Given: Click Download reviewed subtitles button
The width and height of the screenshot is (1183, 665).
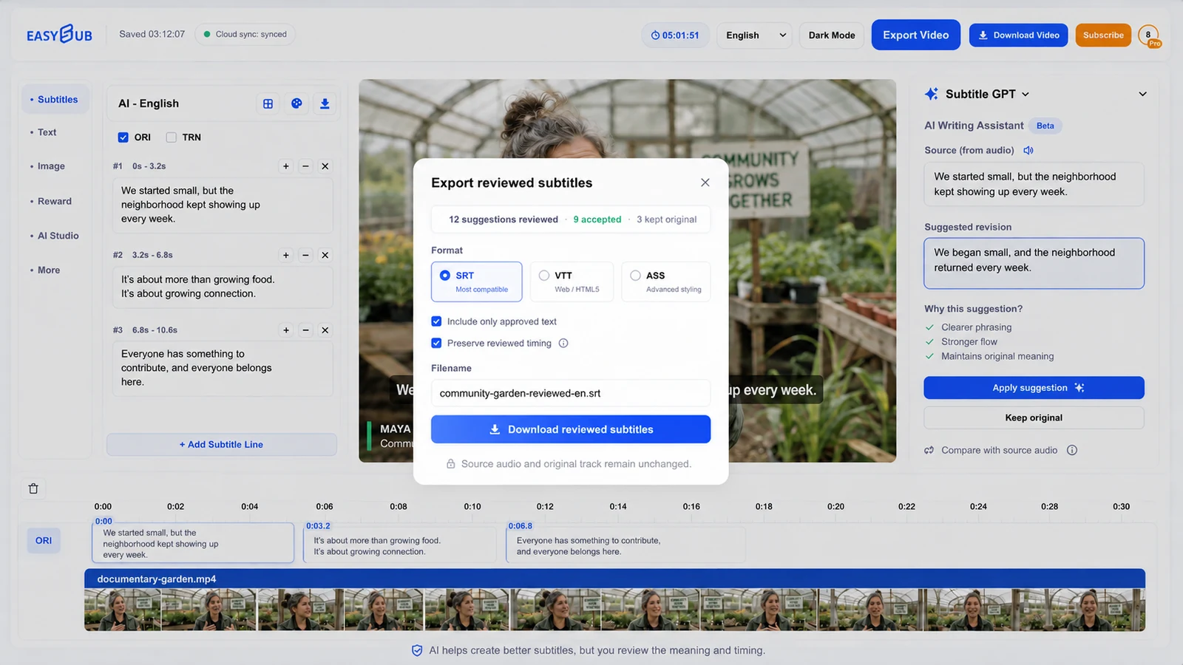Looking at the screenshot, I should point(571,429).
